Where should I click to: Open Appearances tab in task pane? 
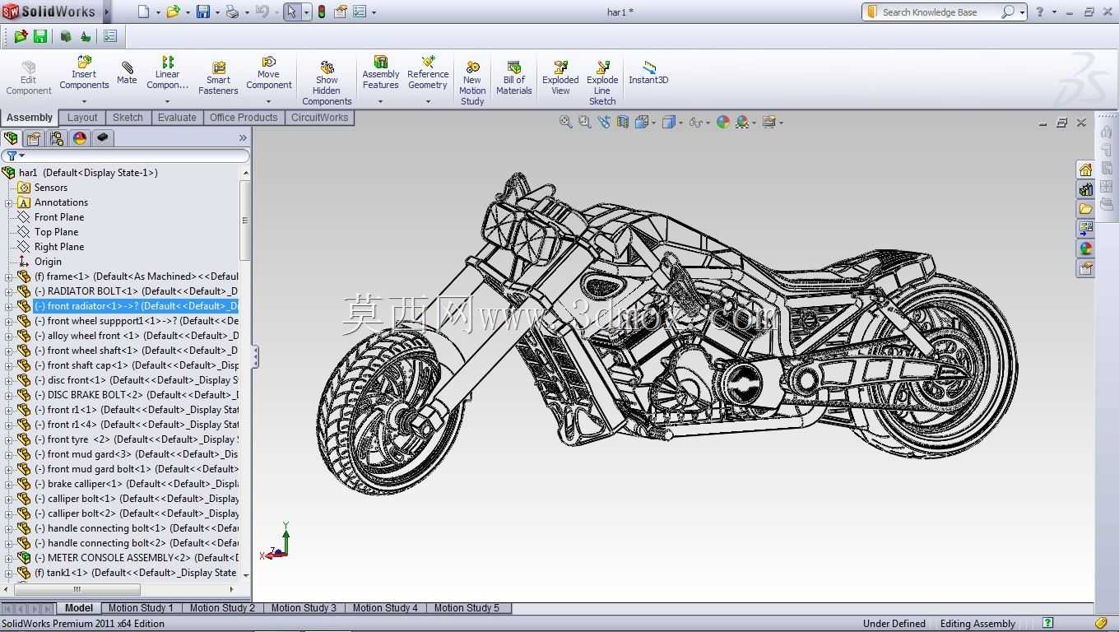tap(1085, 249)
